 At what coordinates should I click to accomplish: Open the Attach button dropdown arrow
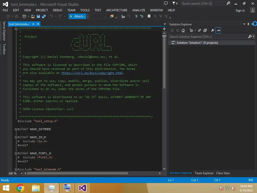coord(88,16)
